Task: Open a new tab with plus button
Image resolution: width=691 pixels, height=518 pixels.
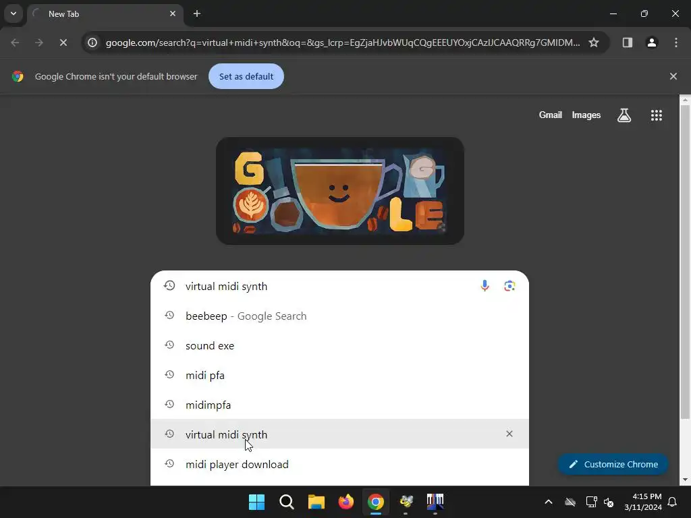Action: 197,13
